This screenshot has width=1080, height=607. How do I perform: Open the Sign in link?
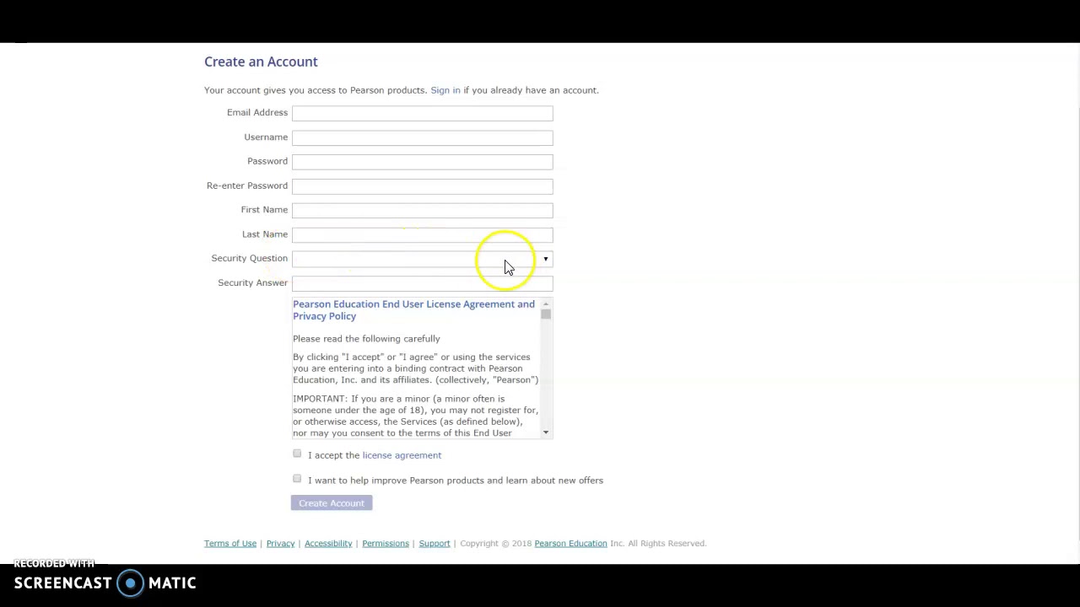[x=445, y=90]
